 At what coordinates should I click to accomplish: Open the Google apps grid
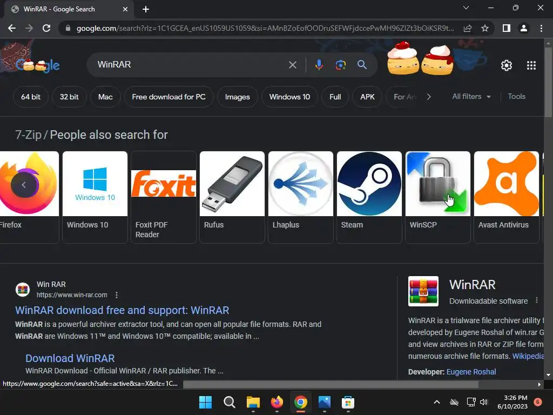coord(531,65)
